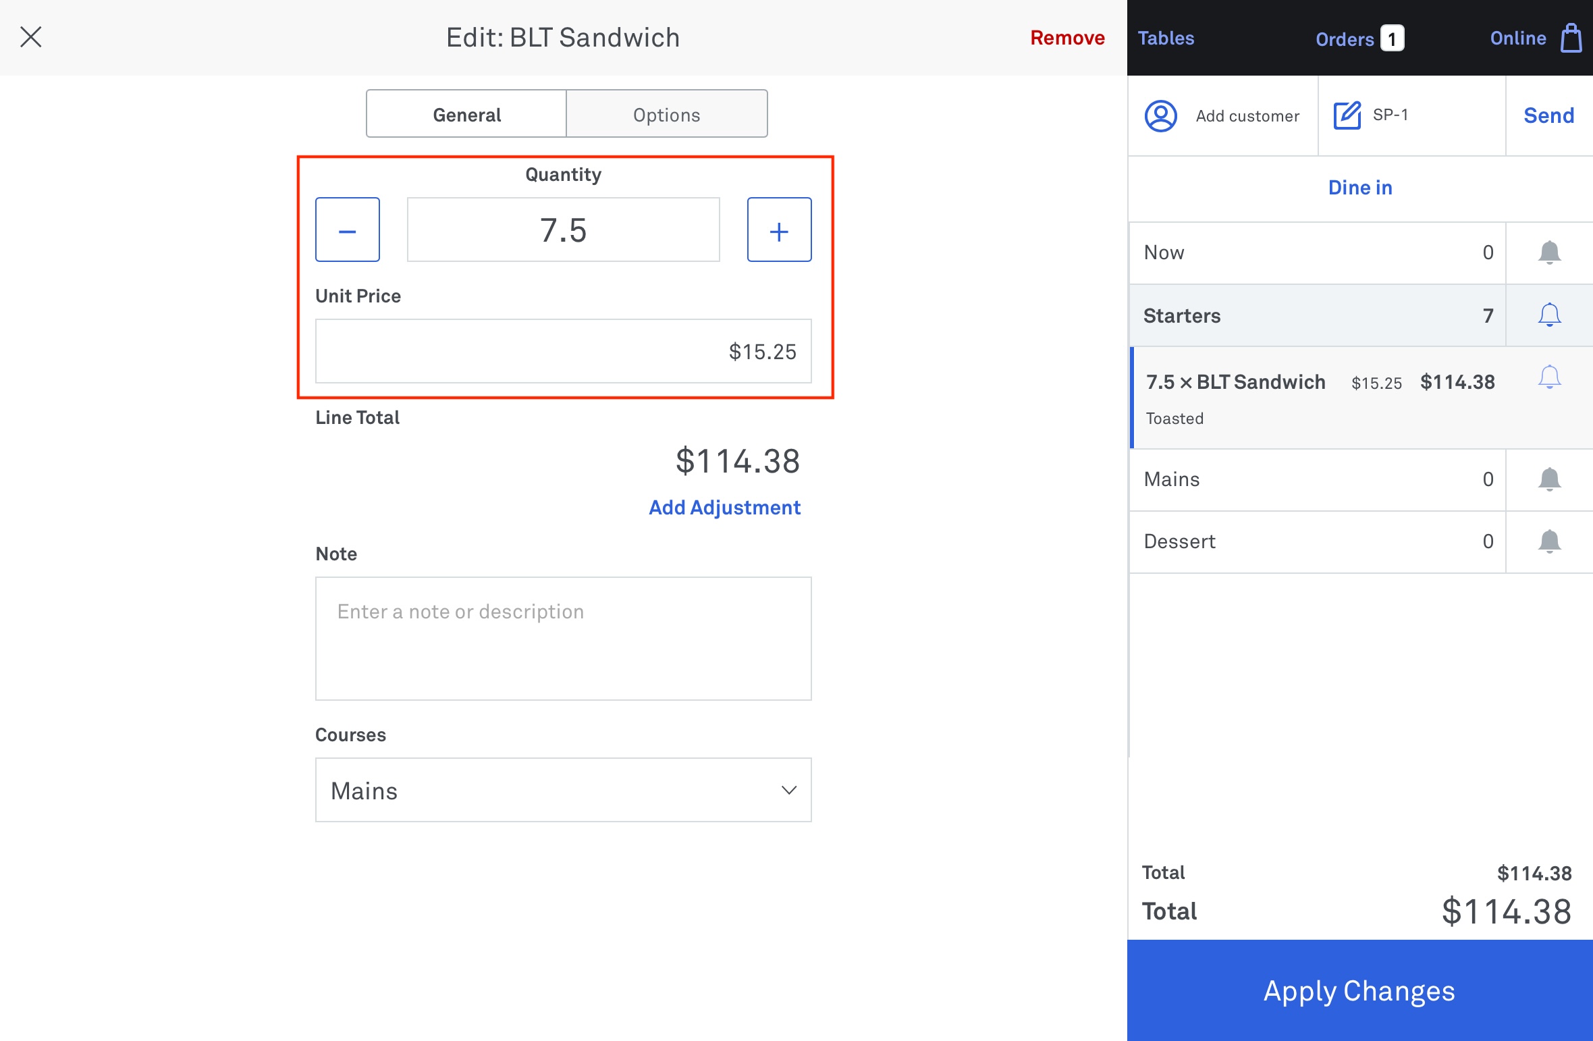Click the Dine in order type link
Viewport: 1593px width, 1041px height.
(x=1360, y=188)
